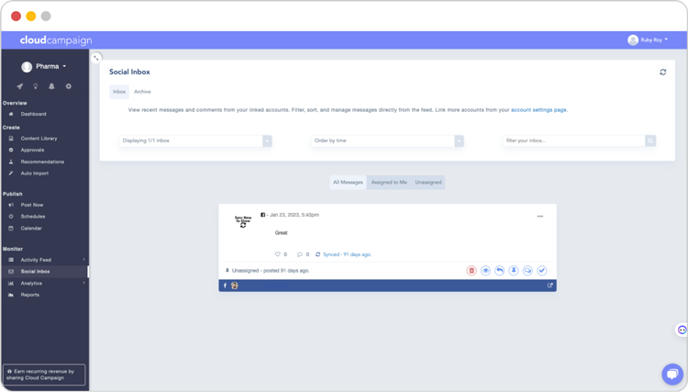Open the 'Order by time' dropdown
The width and height of the screenshot is (688, 392).
[x=387, y=141]
